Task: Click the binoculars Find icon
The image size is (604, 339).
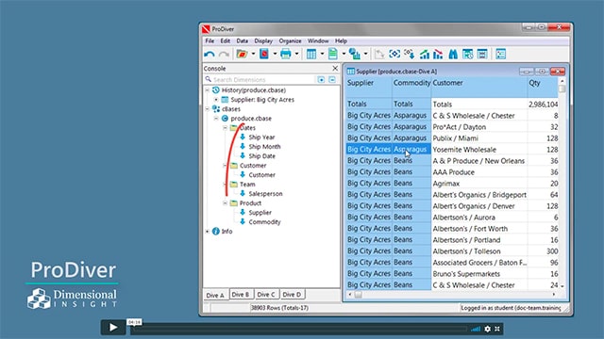Action: point(453,55)
